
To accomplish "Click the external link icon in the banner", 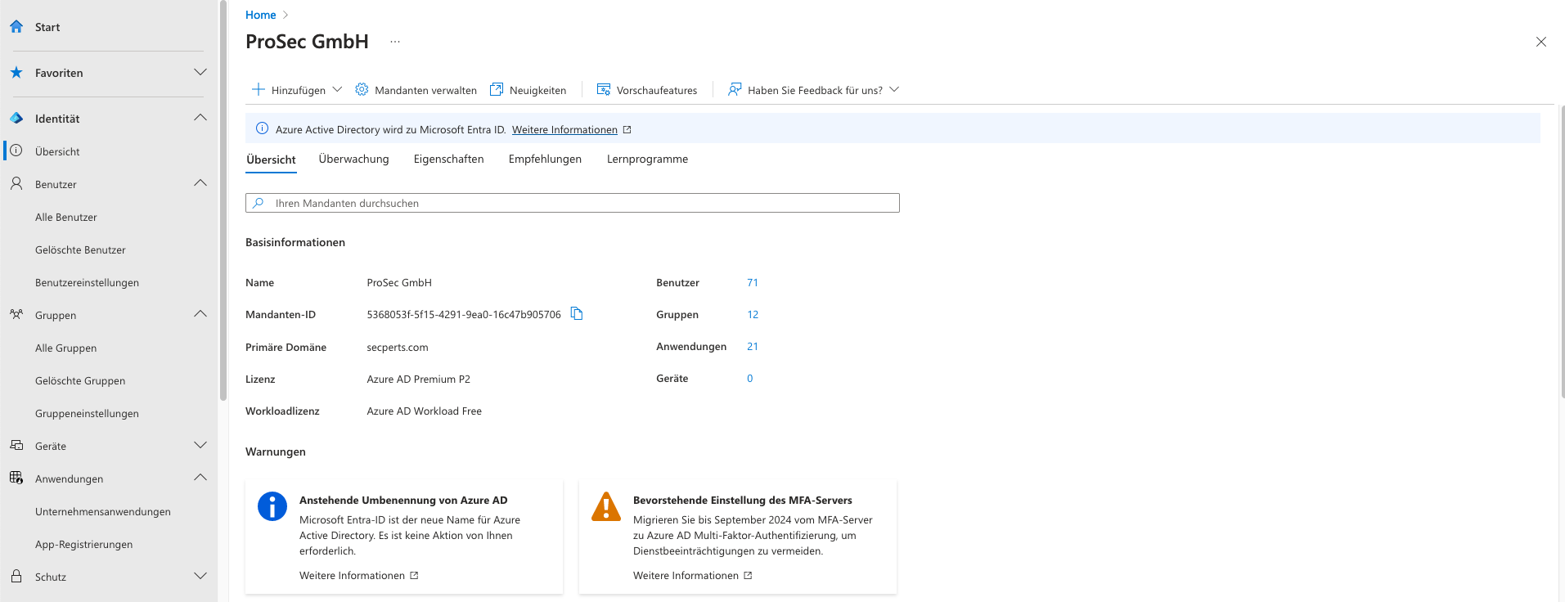I will pyautogui.click(x=627, y=129).
